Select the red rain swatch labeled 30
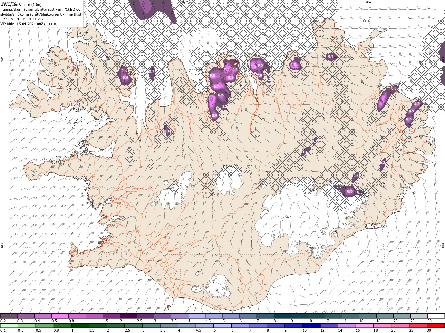 (436, 326)
